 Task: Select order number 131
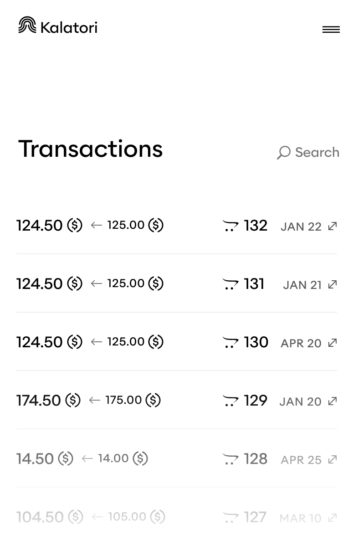(254, 284)
